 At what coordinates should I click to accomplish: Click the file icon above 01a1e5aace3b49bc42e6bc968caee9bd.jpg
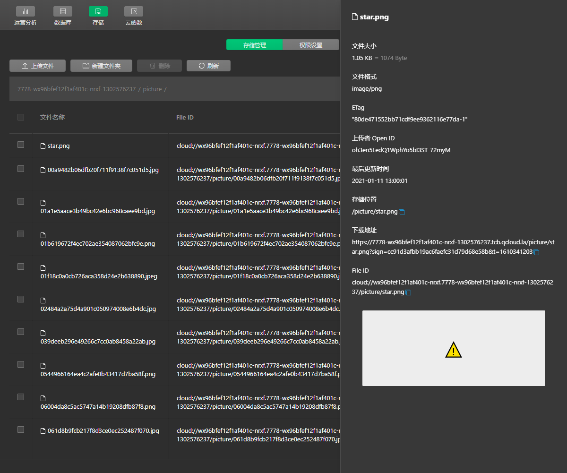[x=43, y=202]
